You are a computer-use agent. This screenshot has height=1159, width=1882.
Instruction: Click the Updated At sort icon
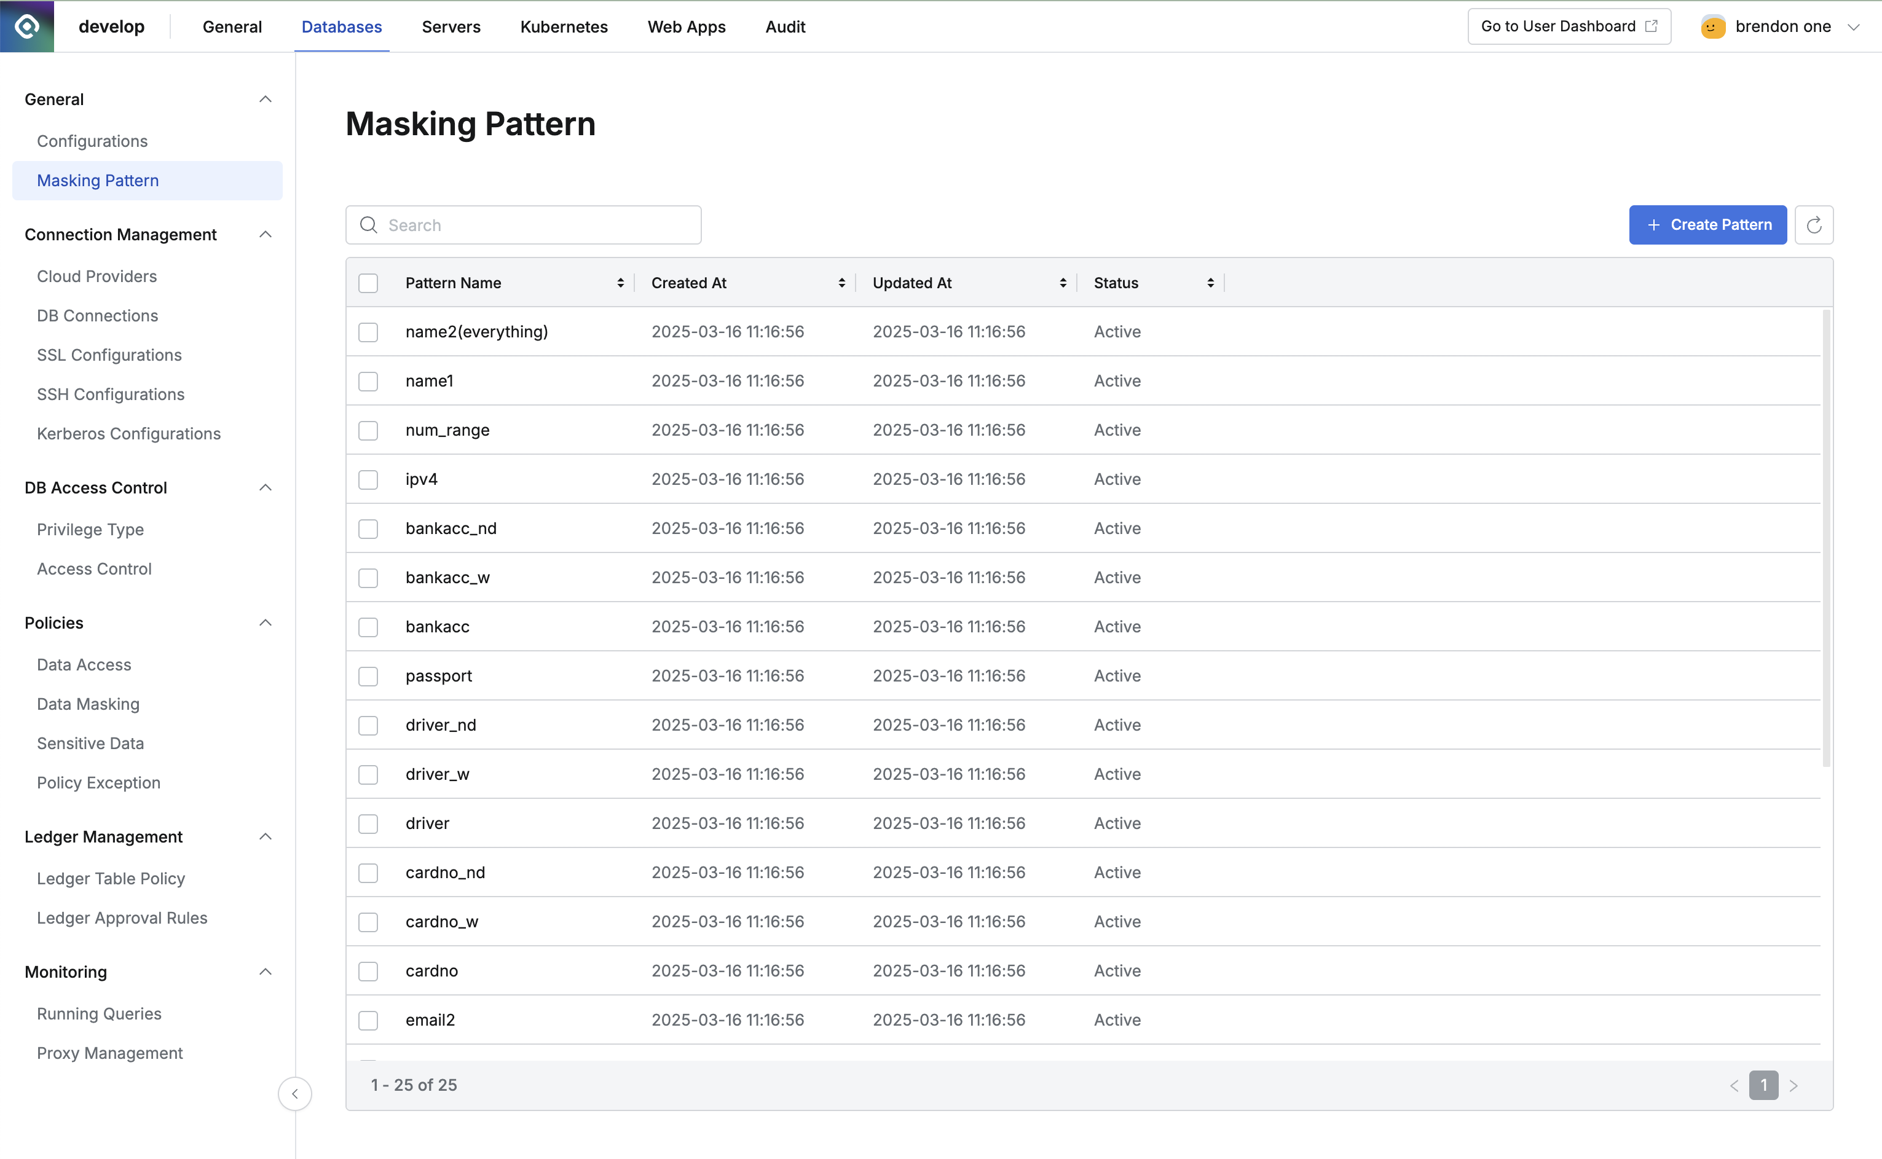pos(1063,282)
